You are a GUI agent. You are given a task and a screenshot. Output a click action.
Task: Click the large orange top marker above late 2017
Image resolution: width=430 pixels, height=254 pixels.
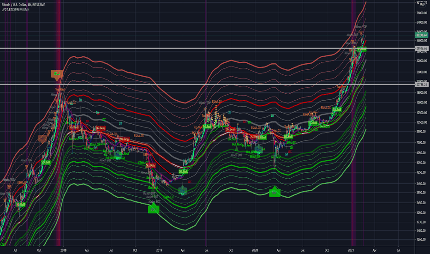57,74
